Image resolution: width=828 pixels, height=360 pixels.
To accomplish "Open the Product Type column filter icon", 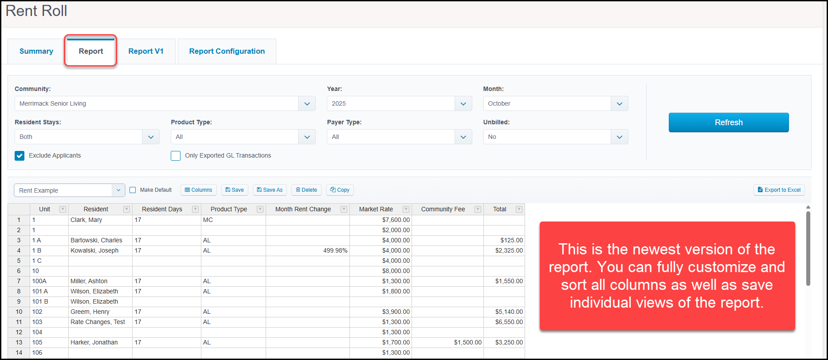I will (x=260, y=209).
